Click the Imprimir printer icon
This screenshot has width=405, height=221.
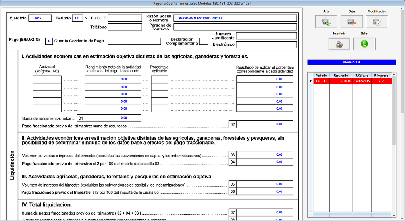[339, 44]
